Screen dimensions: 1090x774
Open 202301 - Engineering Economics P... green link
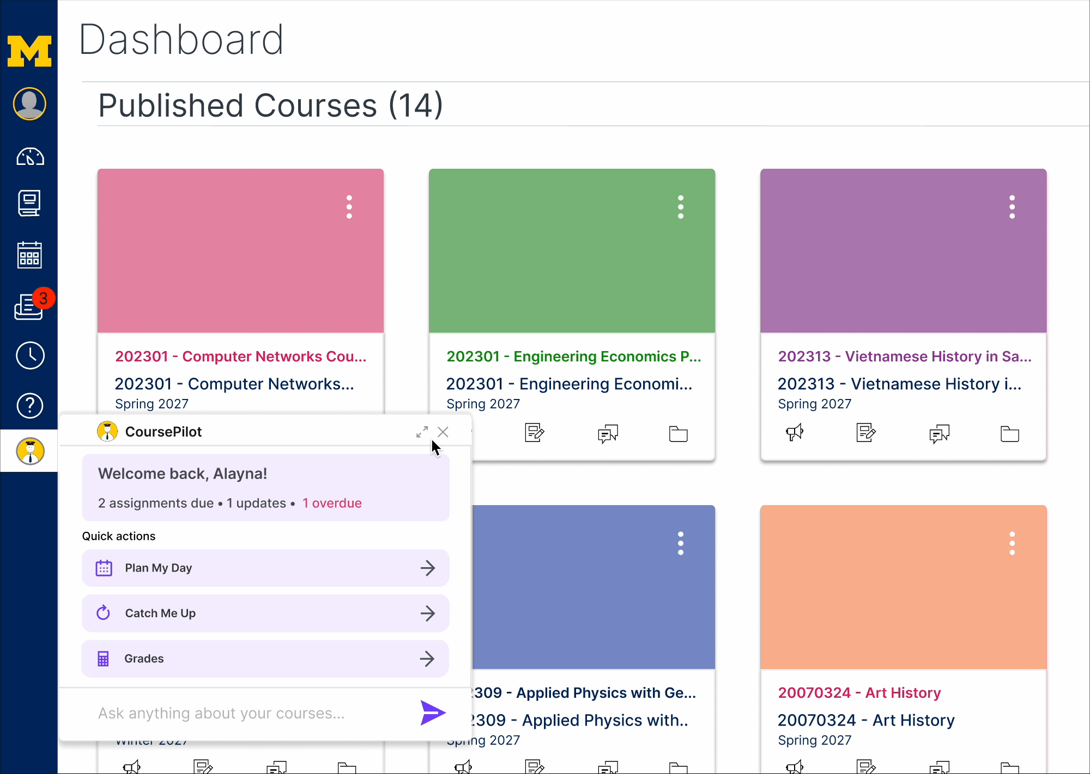click(x=574, y=357)
